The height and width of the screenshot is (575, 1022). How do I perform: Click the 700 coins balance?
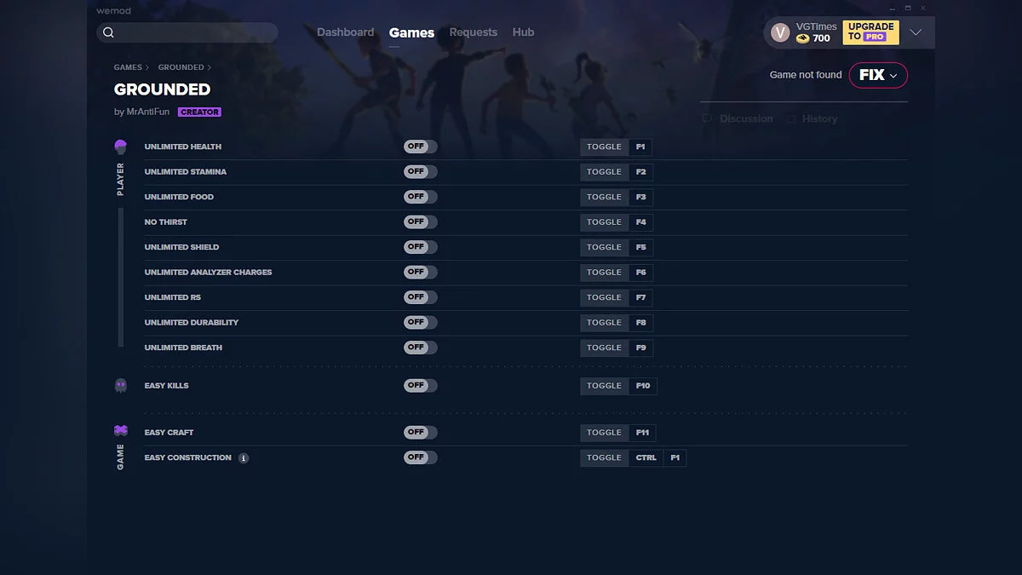point(821,38)
